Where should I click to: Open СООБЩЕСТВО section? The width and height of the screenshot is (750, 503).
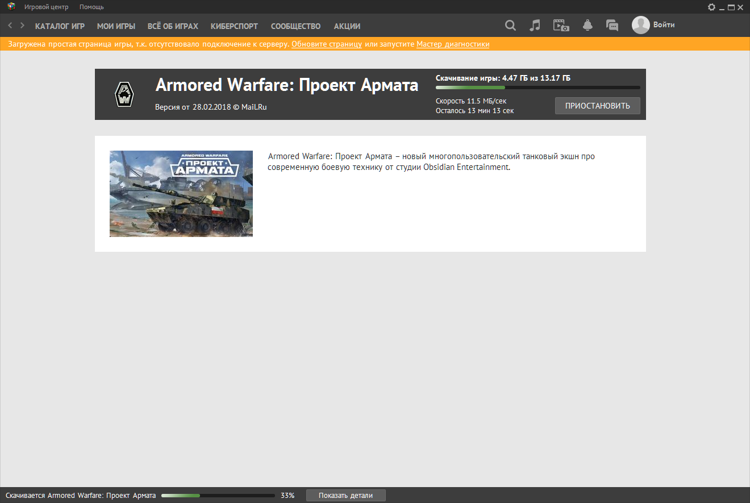pos(295,26)
